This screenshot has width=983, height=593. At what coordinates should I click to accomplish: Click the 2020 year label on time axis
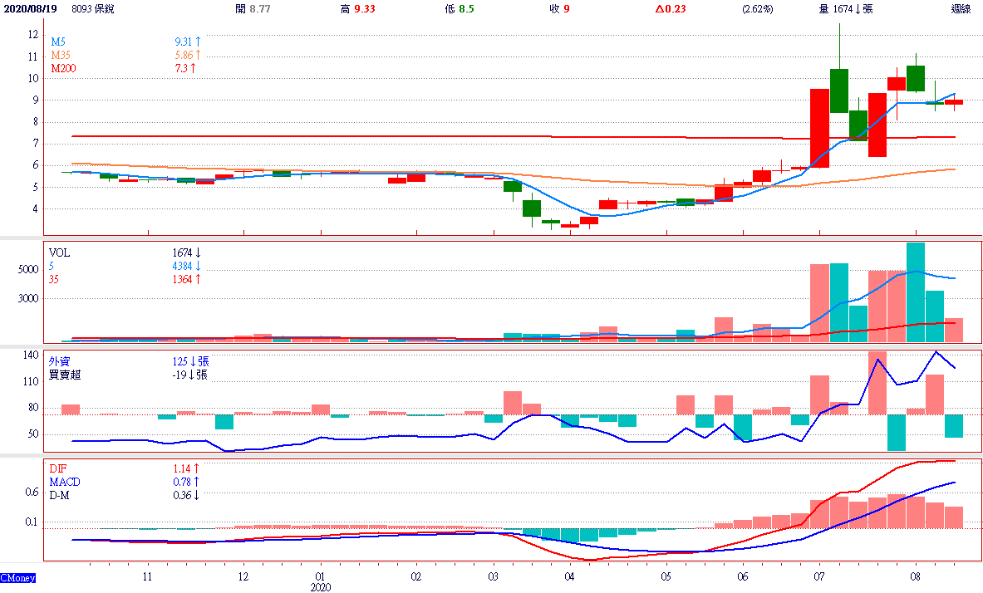[x=320, y=586]
